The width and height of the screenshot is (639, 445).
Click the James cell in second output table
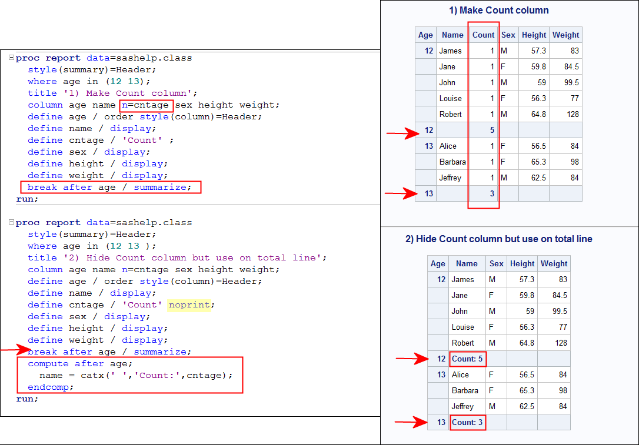click(x=462, y=279)
